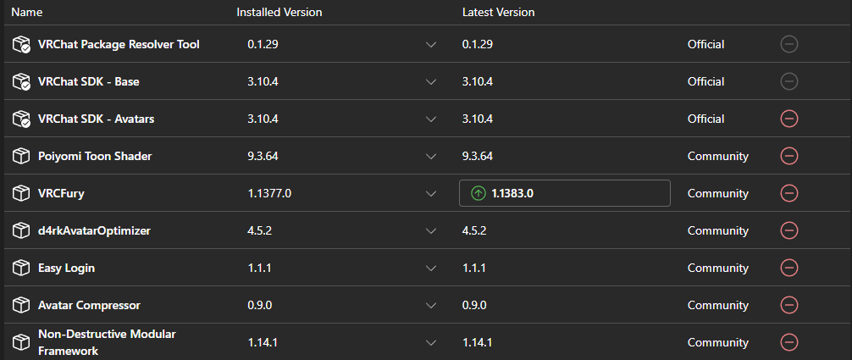Click the Poiyomi Toon Shader package icon
The image size is (852, 360).
(20, 156)
